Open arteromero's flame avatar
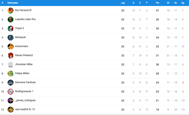 [11, 47]
